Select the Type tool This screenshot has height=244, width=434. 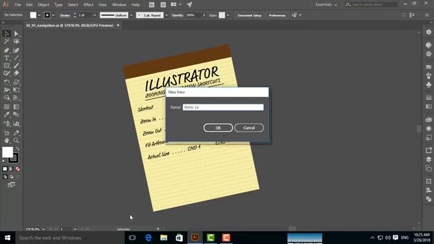(x=7, y=58)
